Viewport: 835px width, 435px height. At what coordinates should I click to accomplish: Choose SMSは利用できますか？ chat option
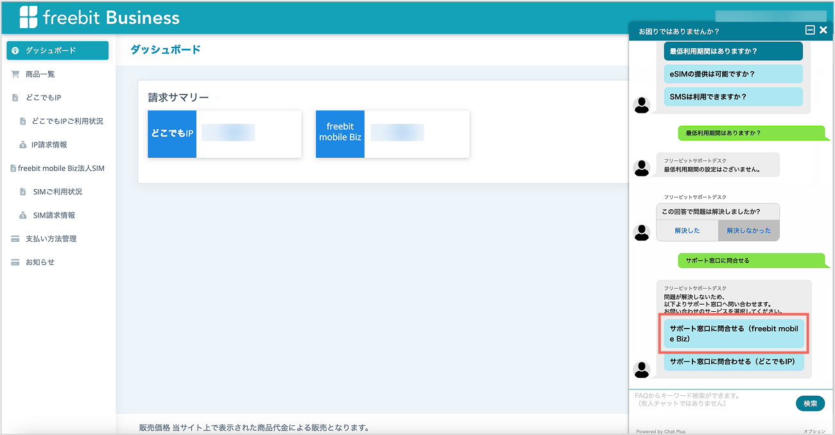734,97
